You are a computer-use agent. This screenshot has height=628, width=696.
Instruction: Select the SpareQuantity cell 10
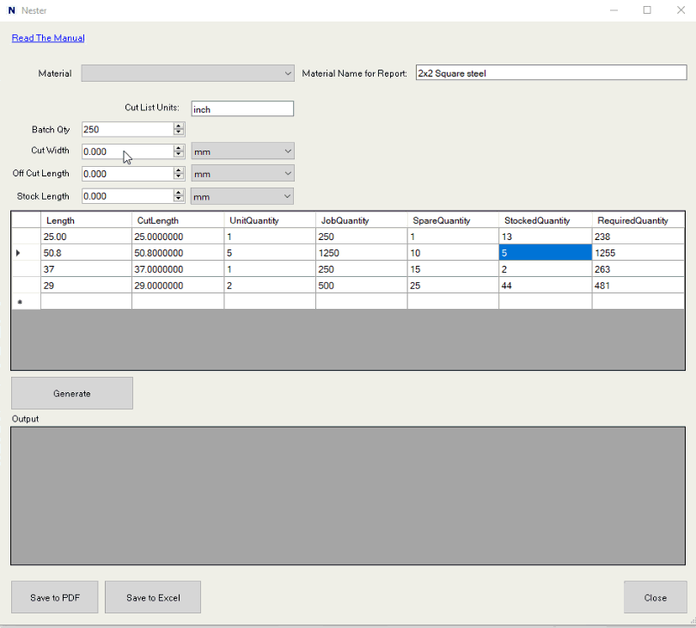pyautogui.click(x=453, y=253)
